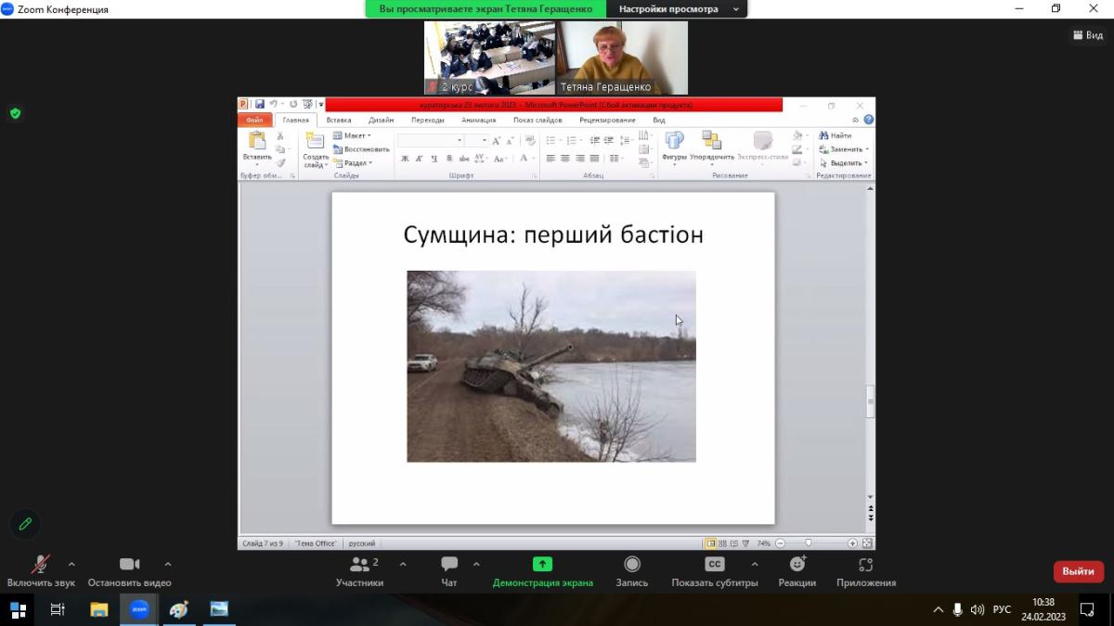Click the red Выйти leave button
1114x626 pixels.
click(1078, 571)
